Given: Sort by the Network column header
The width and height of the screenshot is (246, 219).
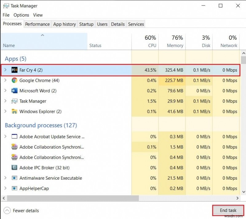Looking at the screenshot, I should click(228, 42).
